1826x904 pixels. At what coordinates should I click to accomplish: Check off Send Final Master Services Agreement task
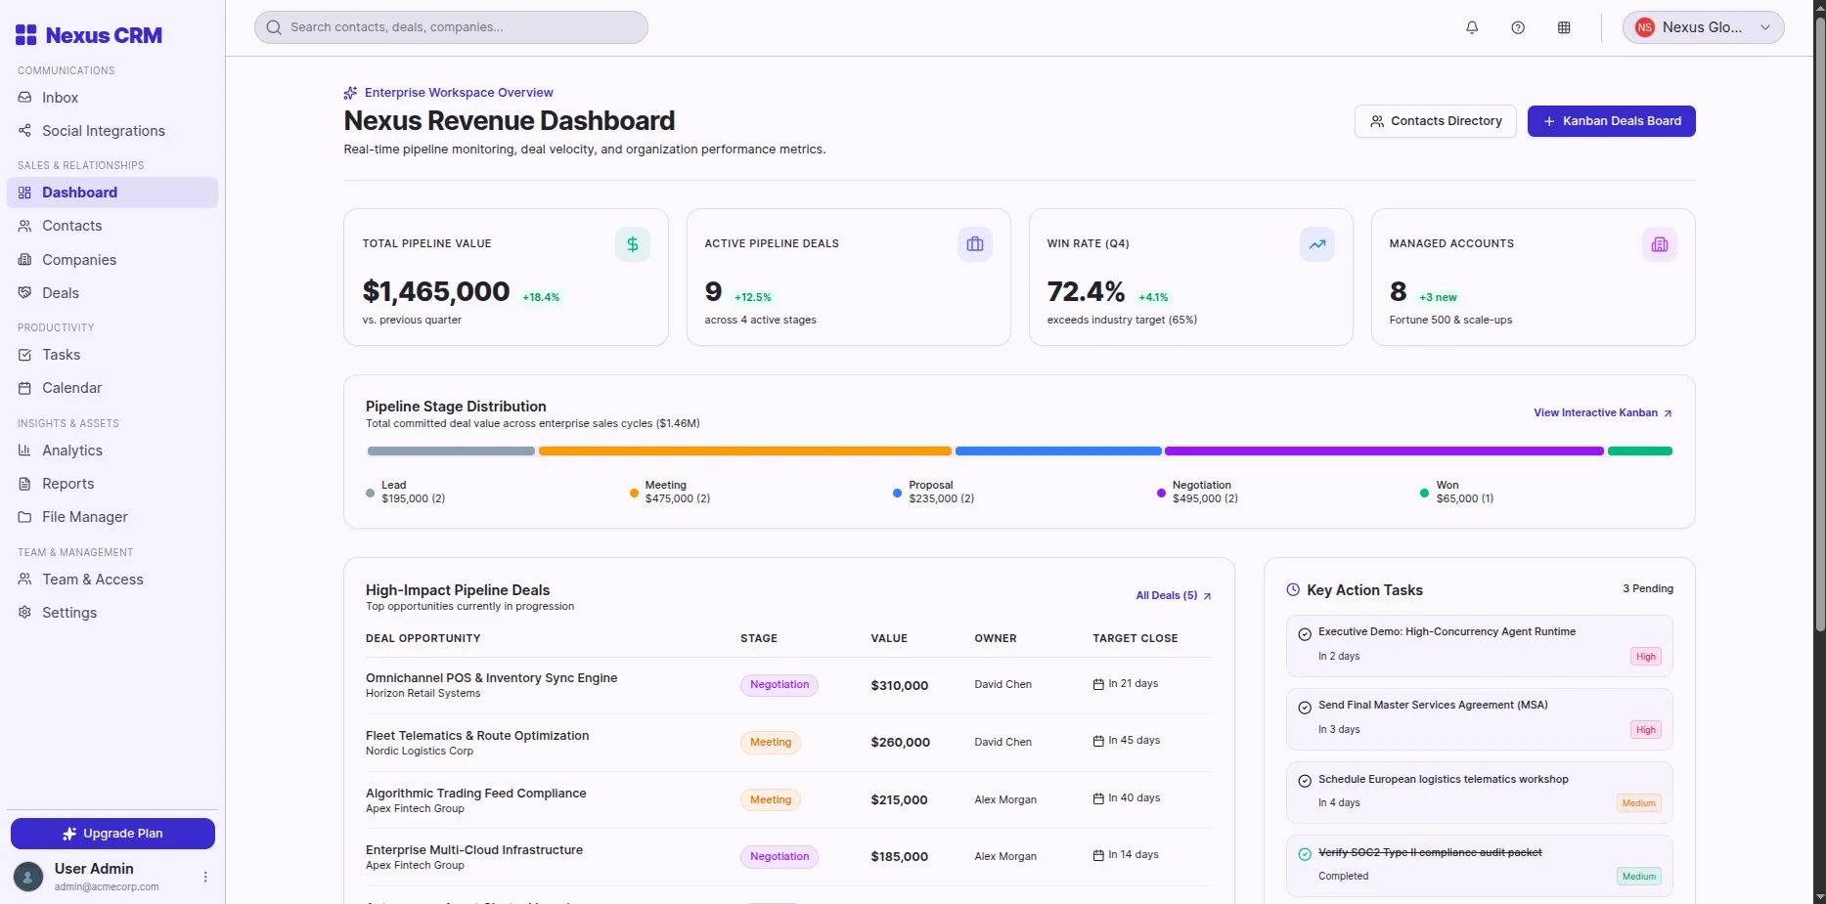(1305, 708)
